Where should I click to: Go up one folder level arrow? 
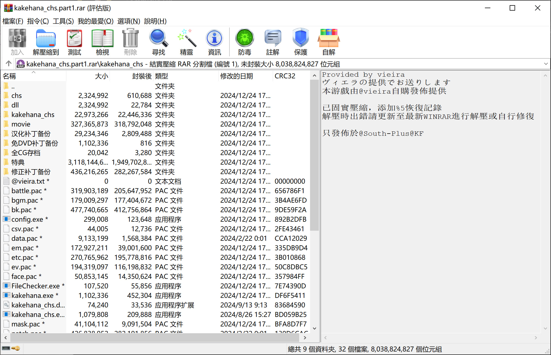[x=8, y=64]
